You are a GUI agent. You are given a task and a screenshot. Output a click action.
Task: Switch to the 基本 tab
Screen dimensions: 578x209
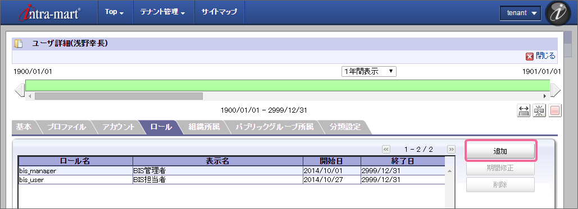[24, 127]
